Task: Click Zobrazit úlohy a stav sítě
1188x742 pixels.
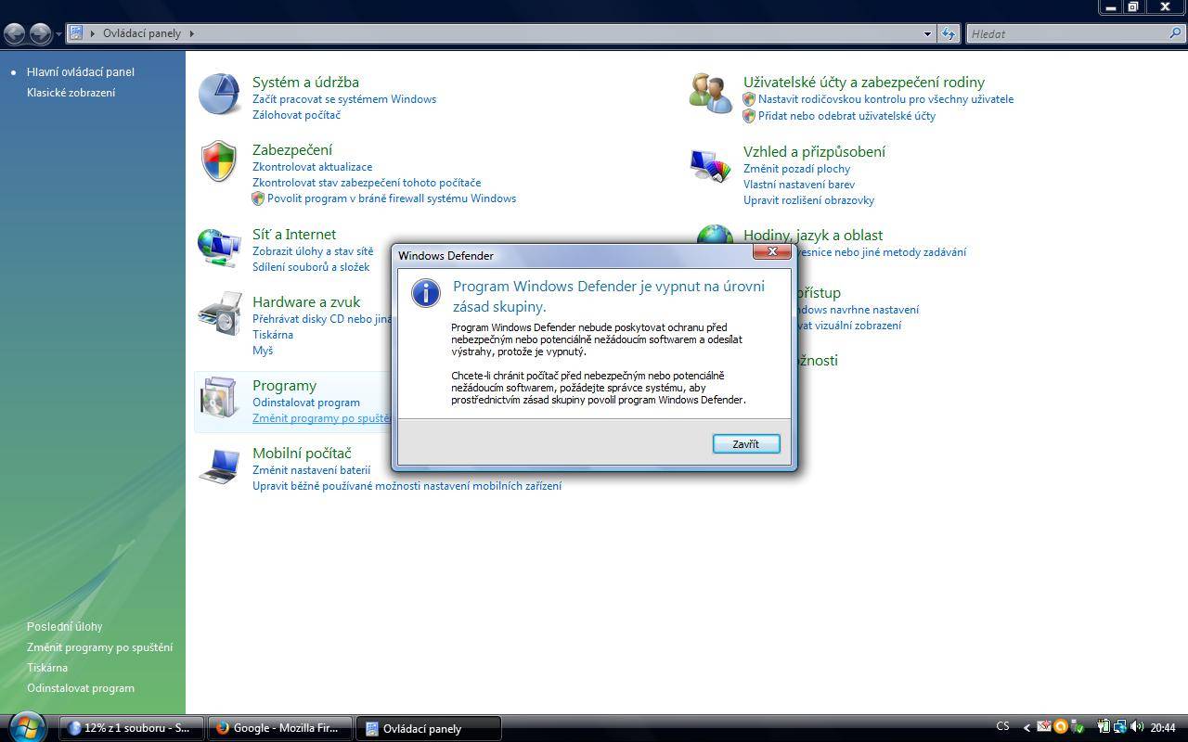Action: (x=313, y=251)
